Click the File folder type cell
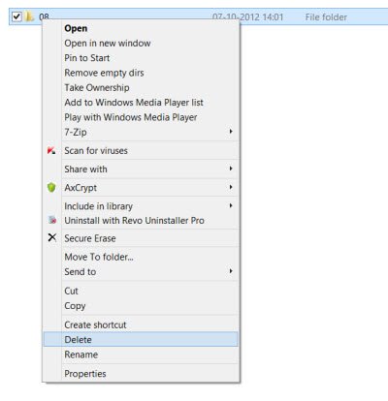The width and height of the screenshot is (388, 401). tap(326, 17)
